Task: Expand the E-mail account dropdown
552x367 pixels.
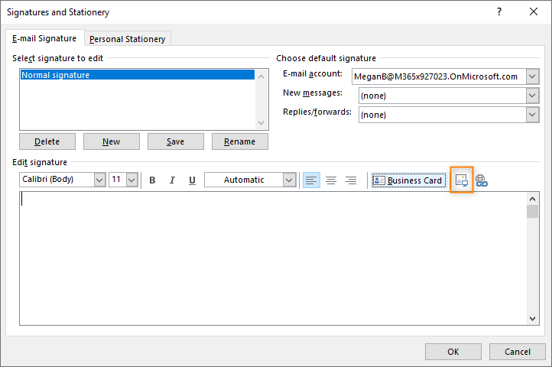Action: coord(533,76)
